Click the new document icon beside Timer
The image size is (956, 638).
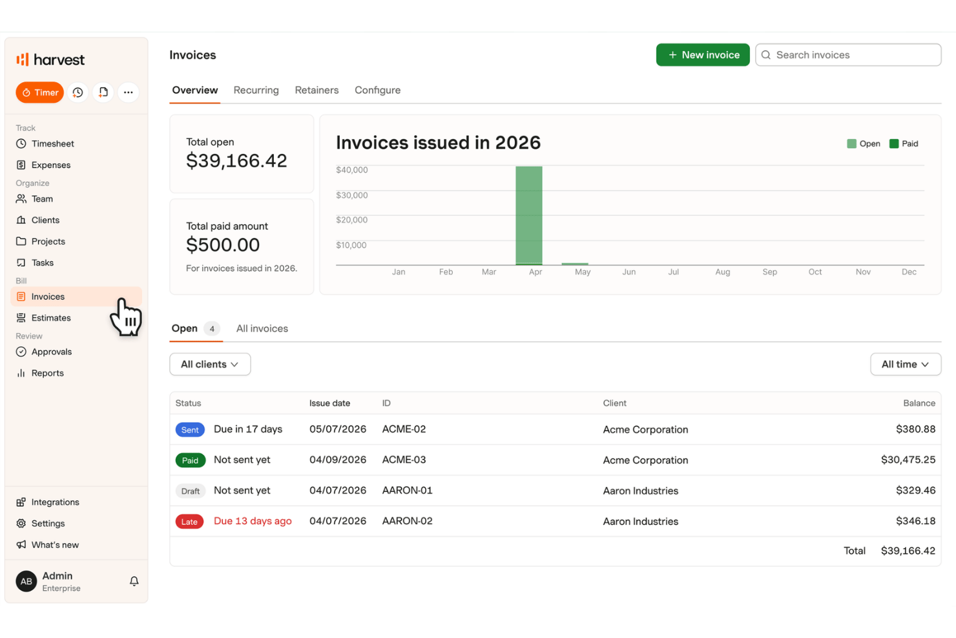103,92
